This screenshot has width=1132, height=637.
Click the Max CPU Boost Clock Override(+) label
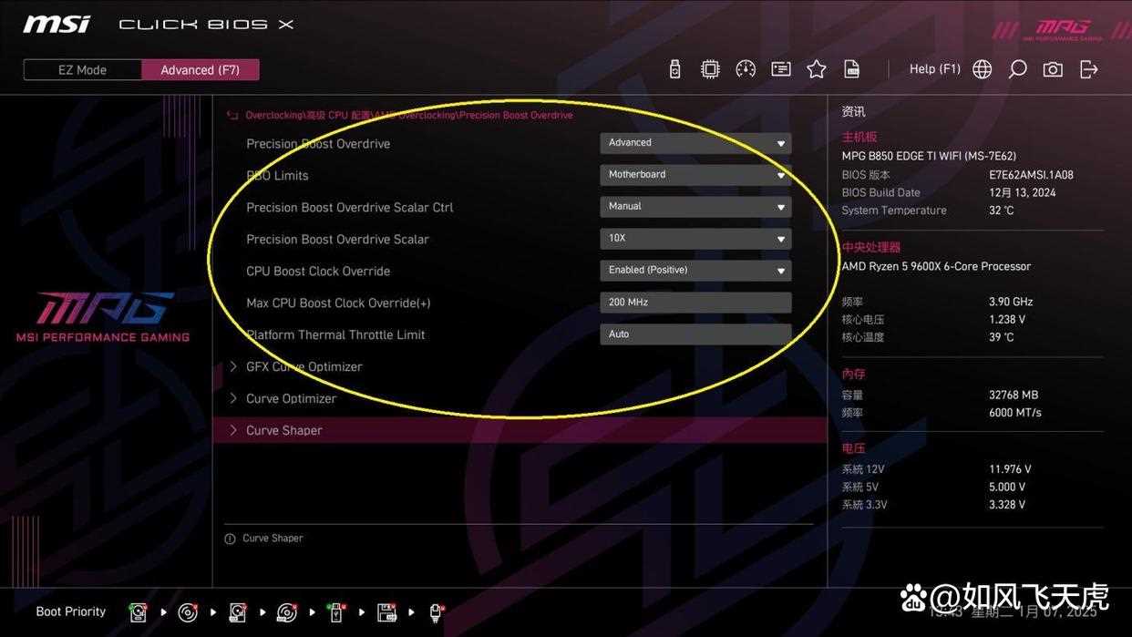pos(338,303)
